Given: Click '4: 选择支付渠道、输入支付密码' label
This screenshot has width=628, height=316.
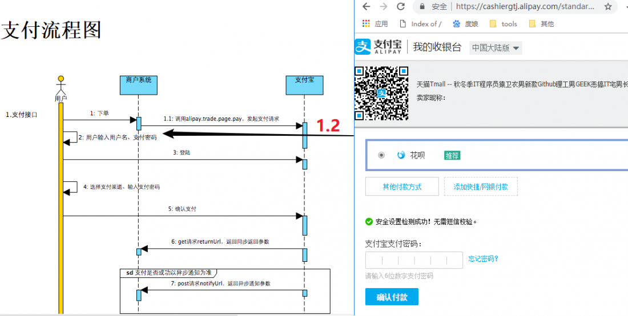Looking at the screenshot, I should coord(122,187).
